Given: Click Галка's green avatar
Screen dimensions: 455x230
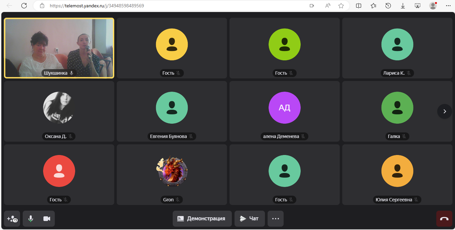Looking at the screenshot, I should [x=397, y=108].
